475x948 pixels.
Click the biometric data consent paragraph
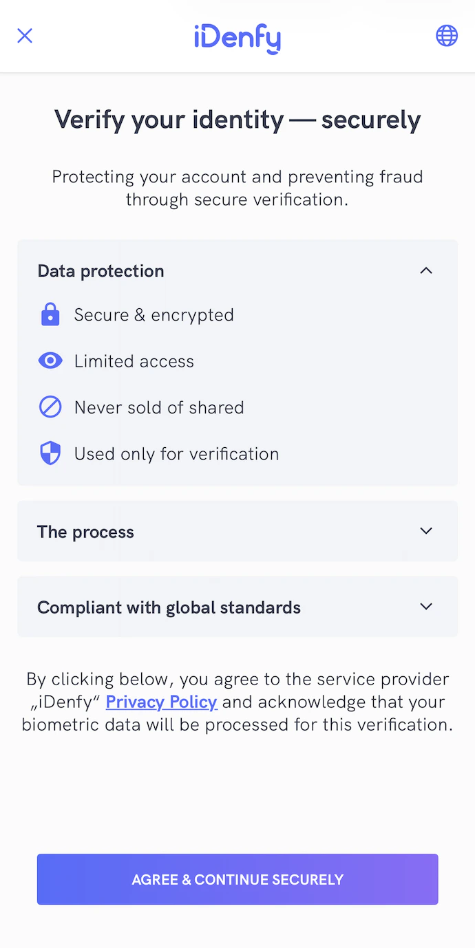[237, 702]
